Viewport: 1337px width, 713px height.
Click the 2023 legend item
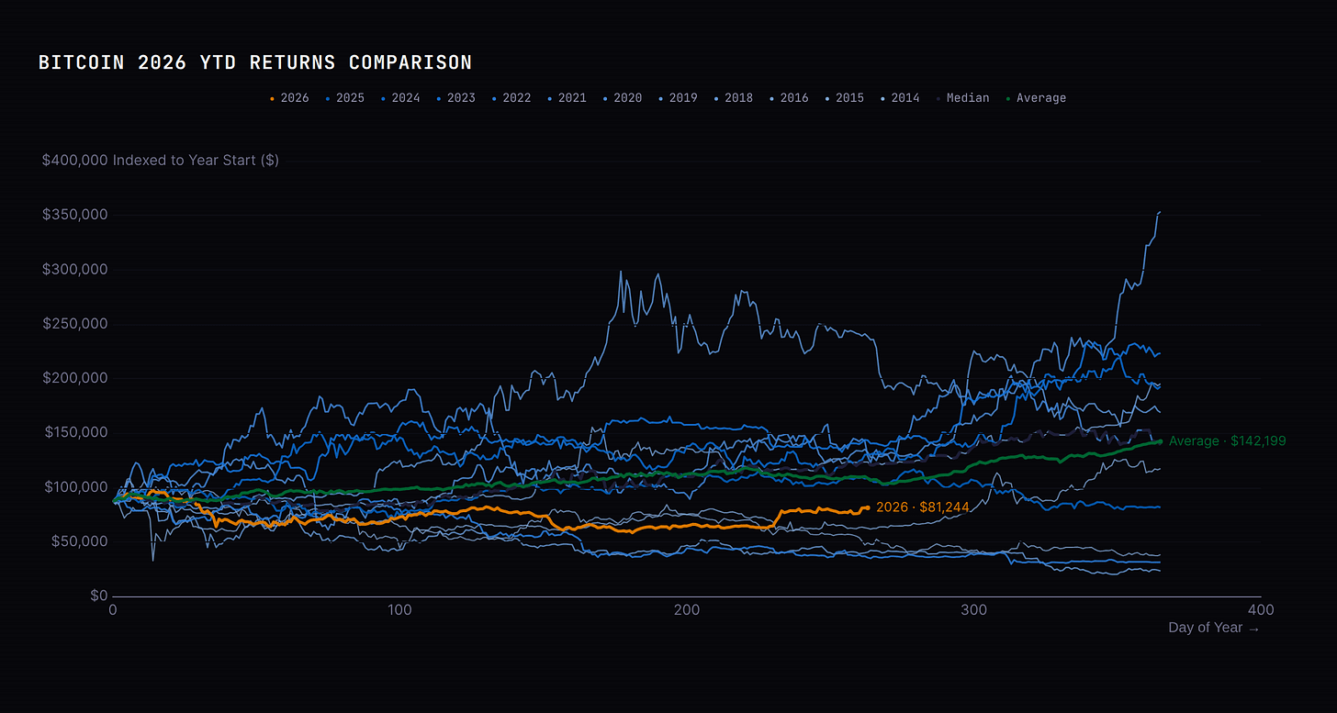[455, 98]
